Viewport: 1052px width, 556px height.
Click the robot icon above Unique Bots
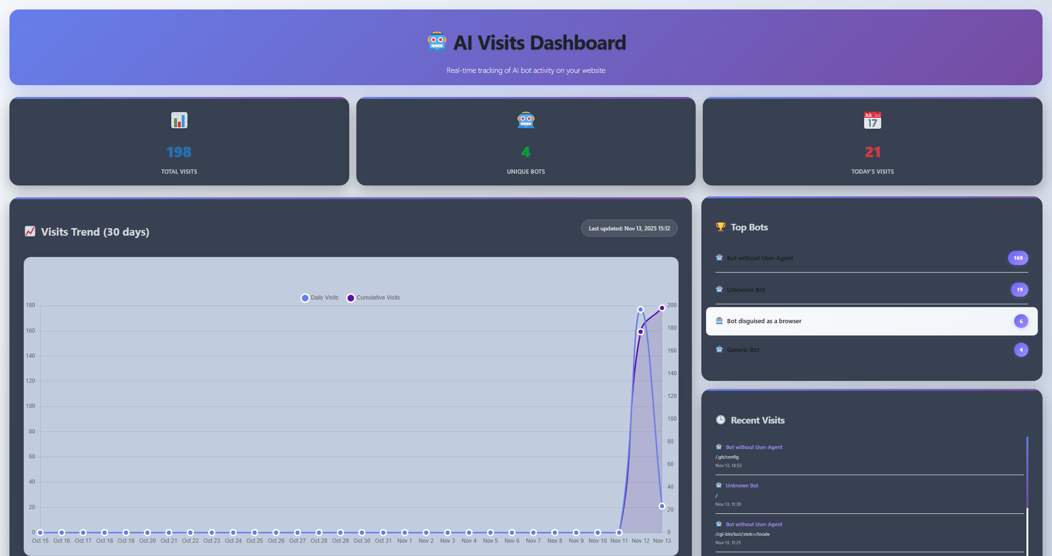pyautogui.click(x=526, y=120)
